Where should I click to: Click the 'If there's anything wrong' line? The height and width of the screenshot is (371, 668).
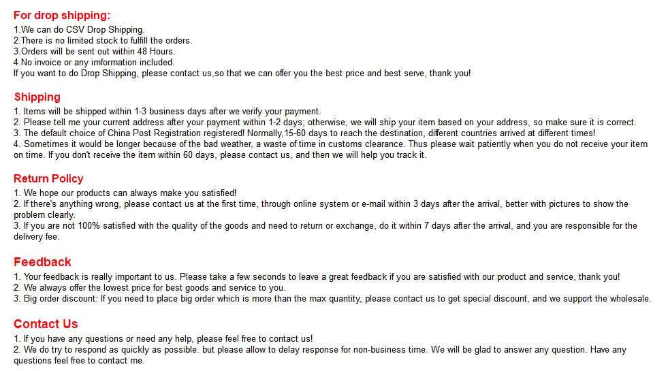point(321,204)
